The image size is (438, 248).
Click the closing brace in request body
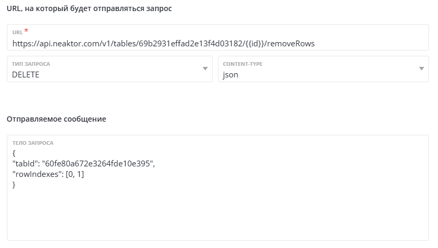14,185
